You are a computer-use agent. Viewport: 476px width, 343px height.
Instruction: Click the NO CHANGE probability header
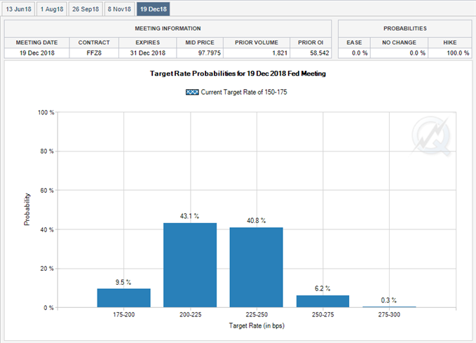pos(399,43)
